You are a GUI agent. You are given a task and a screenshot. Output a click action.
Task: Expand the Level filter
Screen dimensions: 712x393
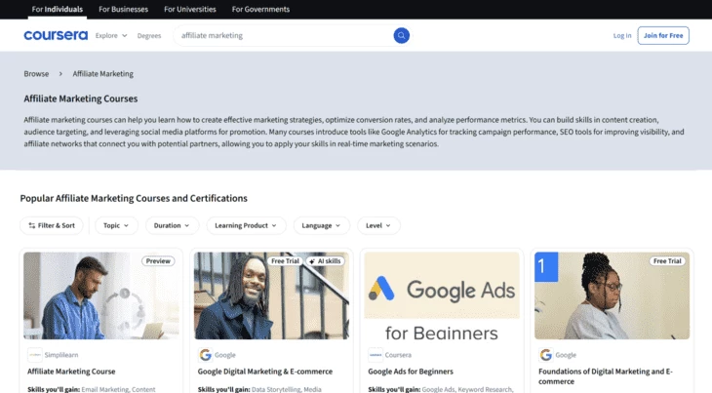pyautogui.click(x=378, y=225)
